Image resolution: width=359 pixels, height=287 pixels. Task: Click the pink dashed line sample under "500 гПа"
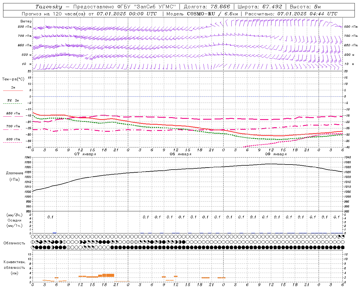13,142
